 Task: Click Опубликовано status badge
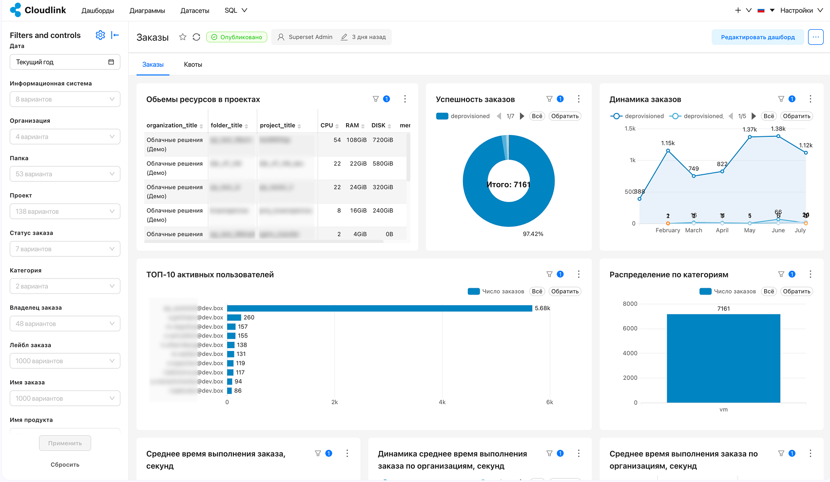coord(237,37)
